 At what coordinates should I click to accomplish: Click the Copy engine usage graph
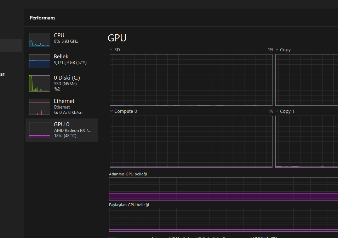point(307,80)
